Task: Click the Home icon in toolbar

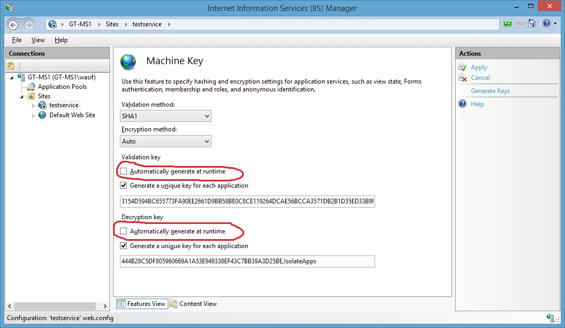Action: 532,24
